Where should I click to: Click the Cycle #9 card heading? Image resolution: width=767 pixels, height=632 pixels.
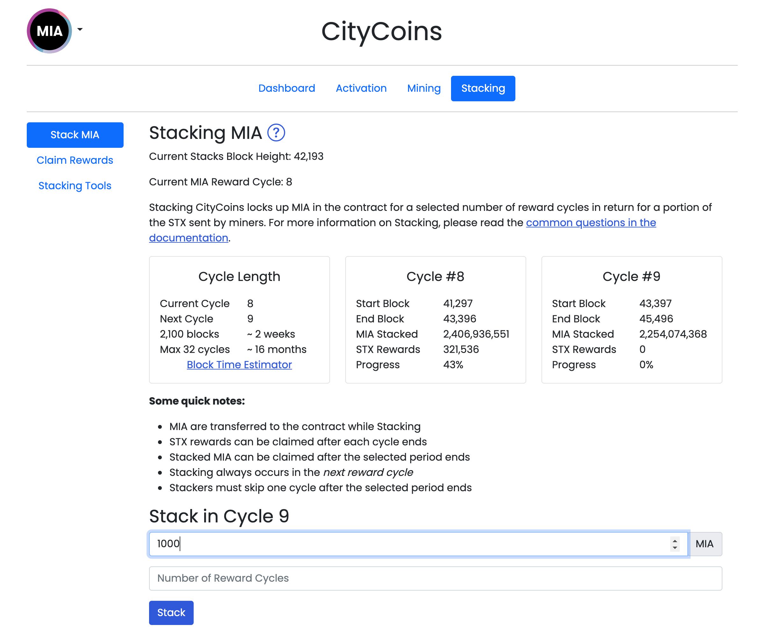click(x=631, y=276)
